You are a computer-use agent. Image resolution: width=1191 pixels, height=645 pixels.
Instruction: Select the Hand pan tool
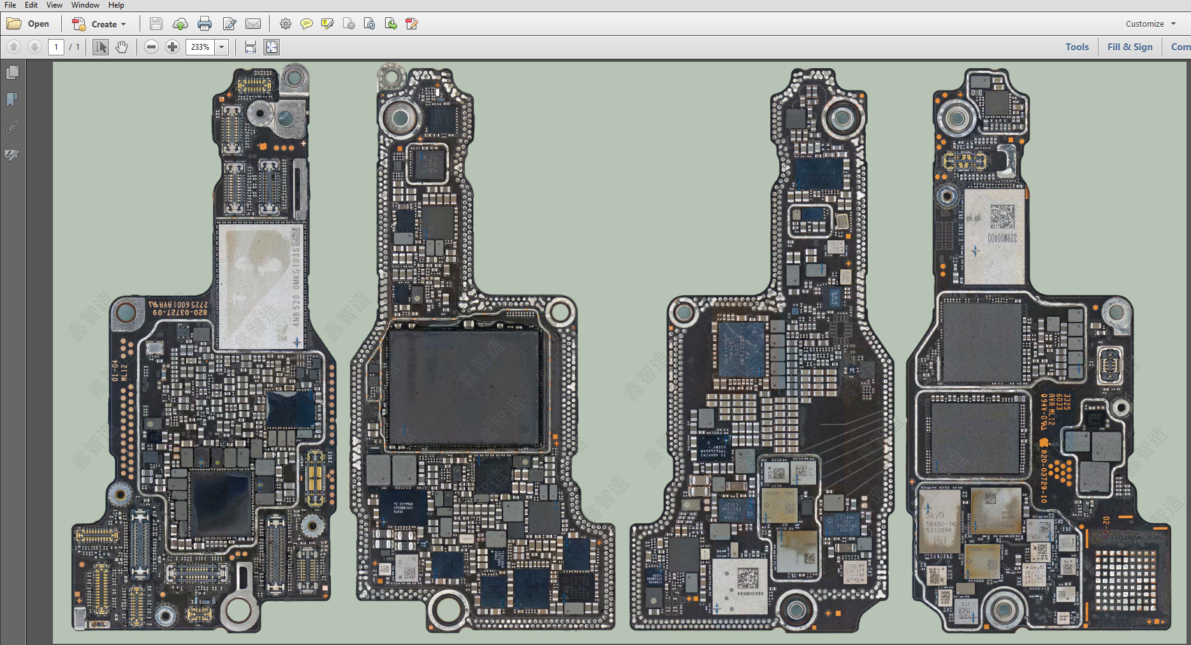(122, 47)
